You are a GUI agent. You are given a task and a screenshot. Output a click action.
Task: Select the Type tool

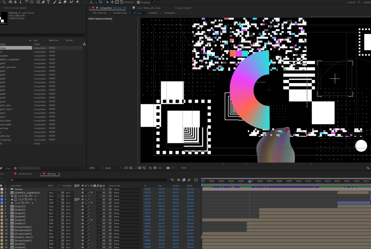point(49,2)
